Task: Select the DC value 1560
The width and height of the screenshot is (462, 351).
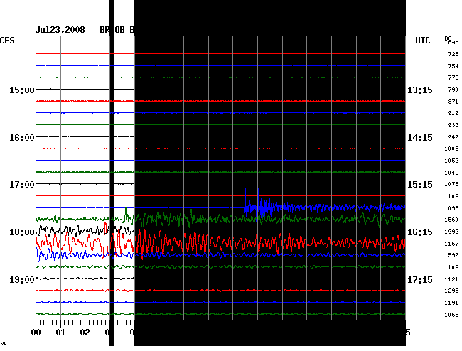Action: [x=451, y=220]
